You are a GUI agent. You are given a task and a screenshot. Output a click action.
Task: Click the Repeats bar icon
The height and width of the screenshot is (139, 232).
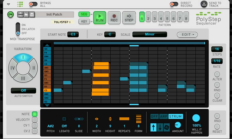124,119
